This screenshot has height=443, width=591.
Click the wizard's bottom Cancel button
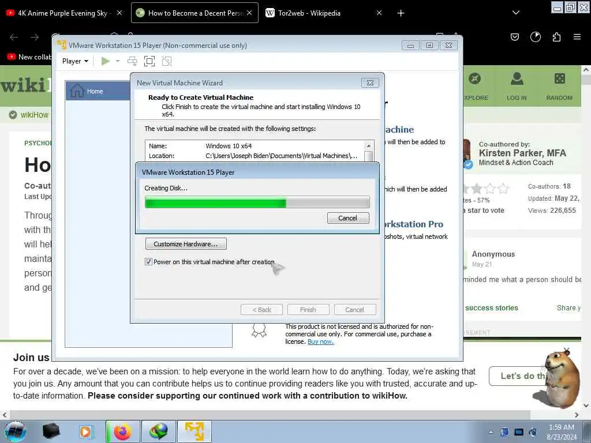[x=355, y=310]
